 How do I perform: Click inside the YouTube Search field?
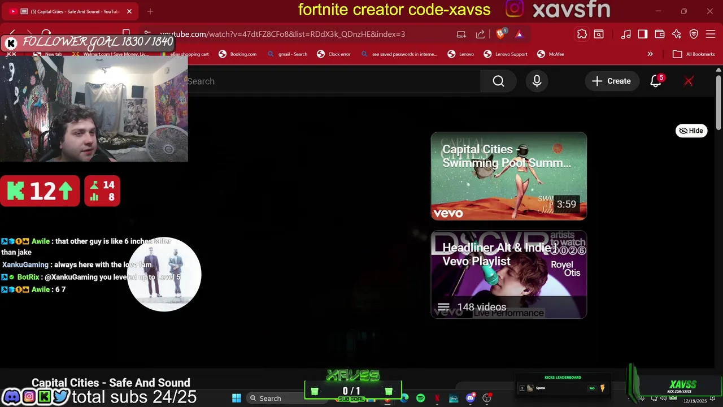click(333, 81)
